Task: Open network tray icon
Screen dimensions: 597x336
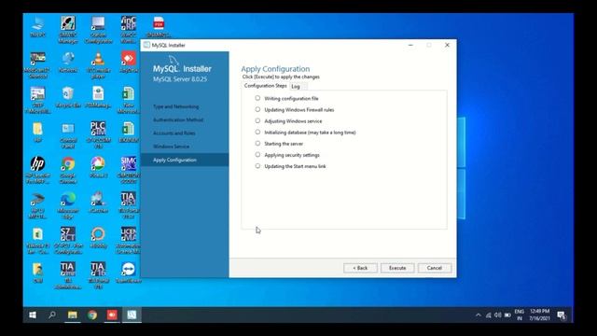Action: (489, 315)
